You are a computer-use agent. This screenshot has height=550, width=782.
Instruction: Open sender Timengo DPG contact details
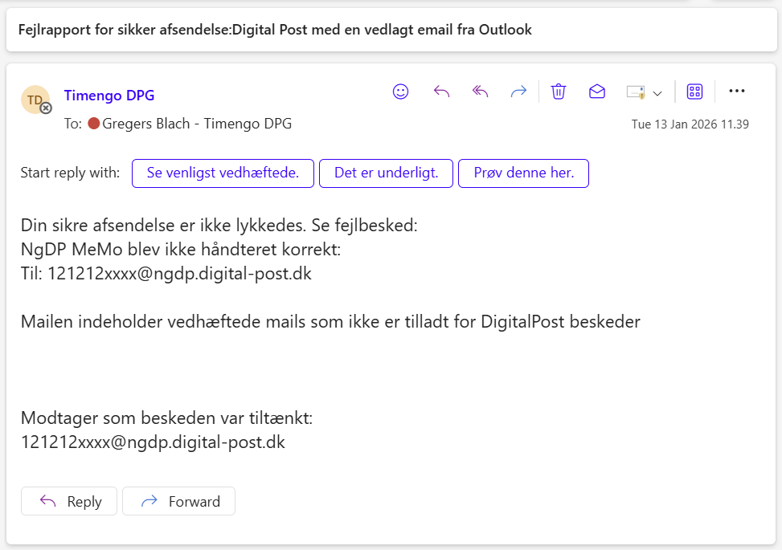[x=108, y=96]
